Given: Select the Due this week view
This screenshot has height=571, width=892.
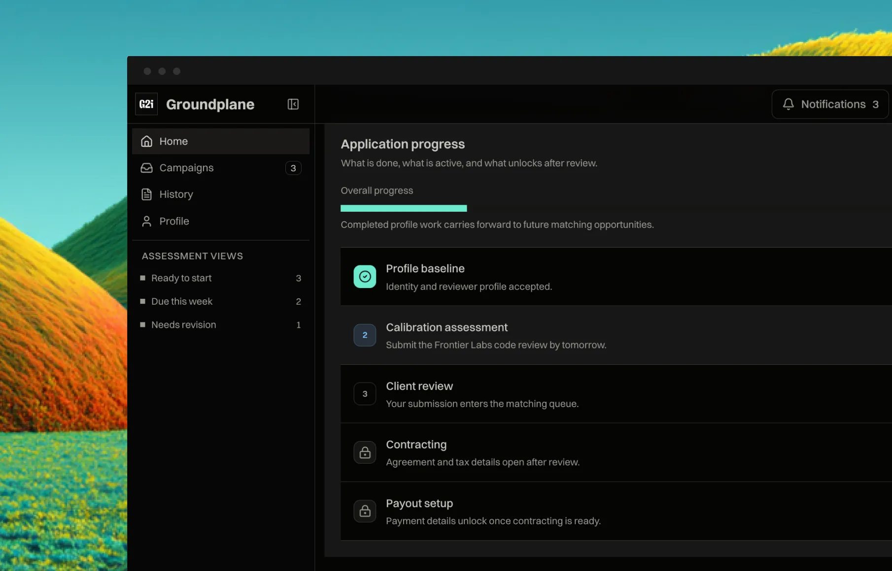Looking at the screenshot, I should click(221, 301).
